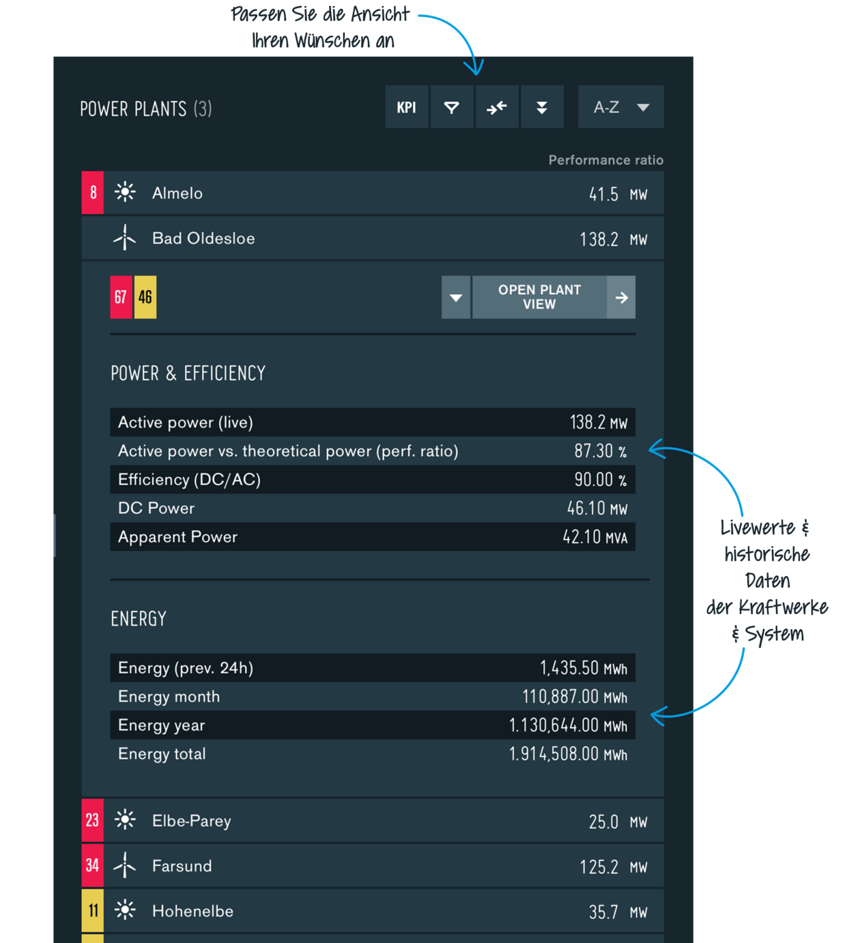Viewport: 849px width, 943px height.
Task: Select the Apparent Power row
Action: 373,537
